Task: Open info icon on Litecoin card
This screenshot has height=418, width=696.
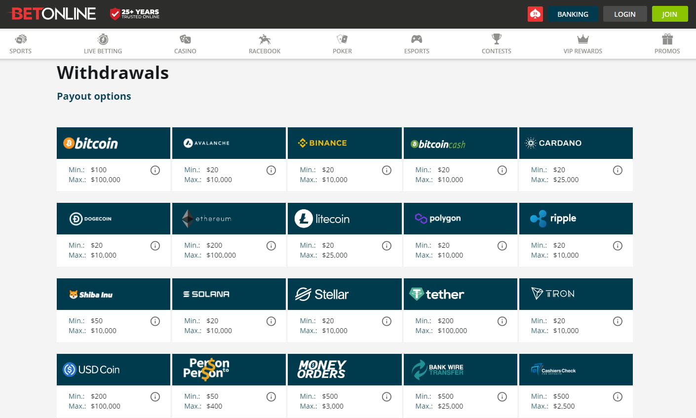Action: click(x=387, y=246)
